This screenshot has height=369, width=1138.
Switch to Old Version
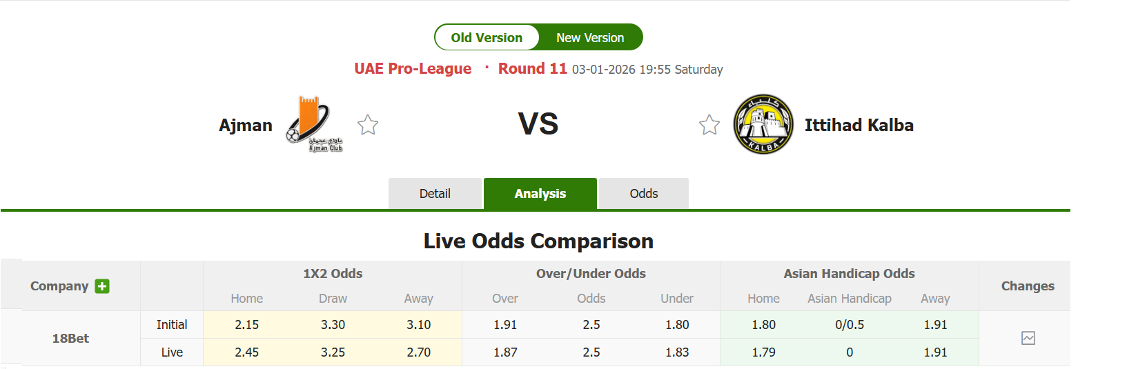(487, 38)
